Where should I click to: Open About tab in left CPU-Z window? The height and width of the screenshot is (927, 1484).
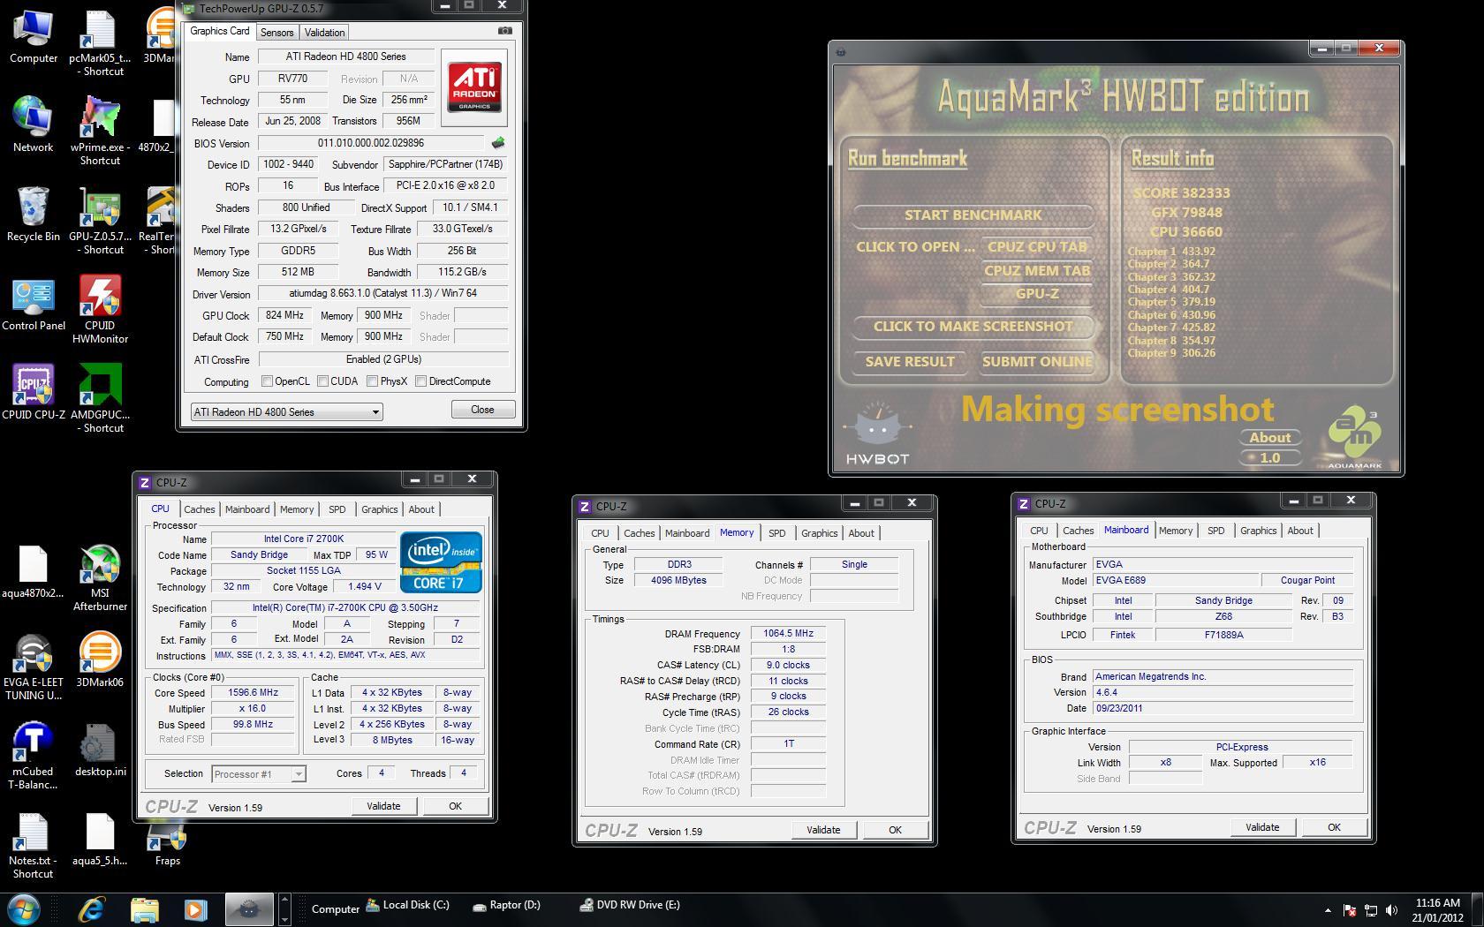pos(421,509)
